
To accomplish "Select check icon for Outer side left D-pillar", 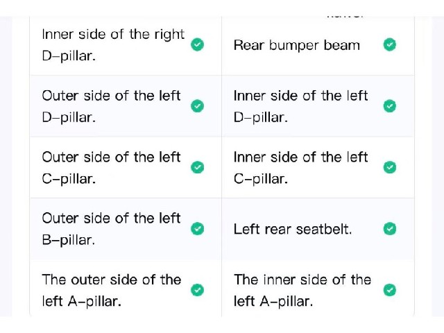I will (197, 106).
